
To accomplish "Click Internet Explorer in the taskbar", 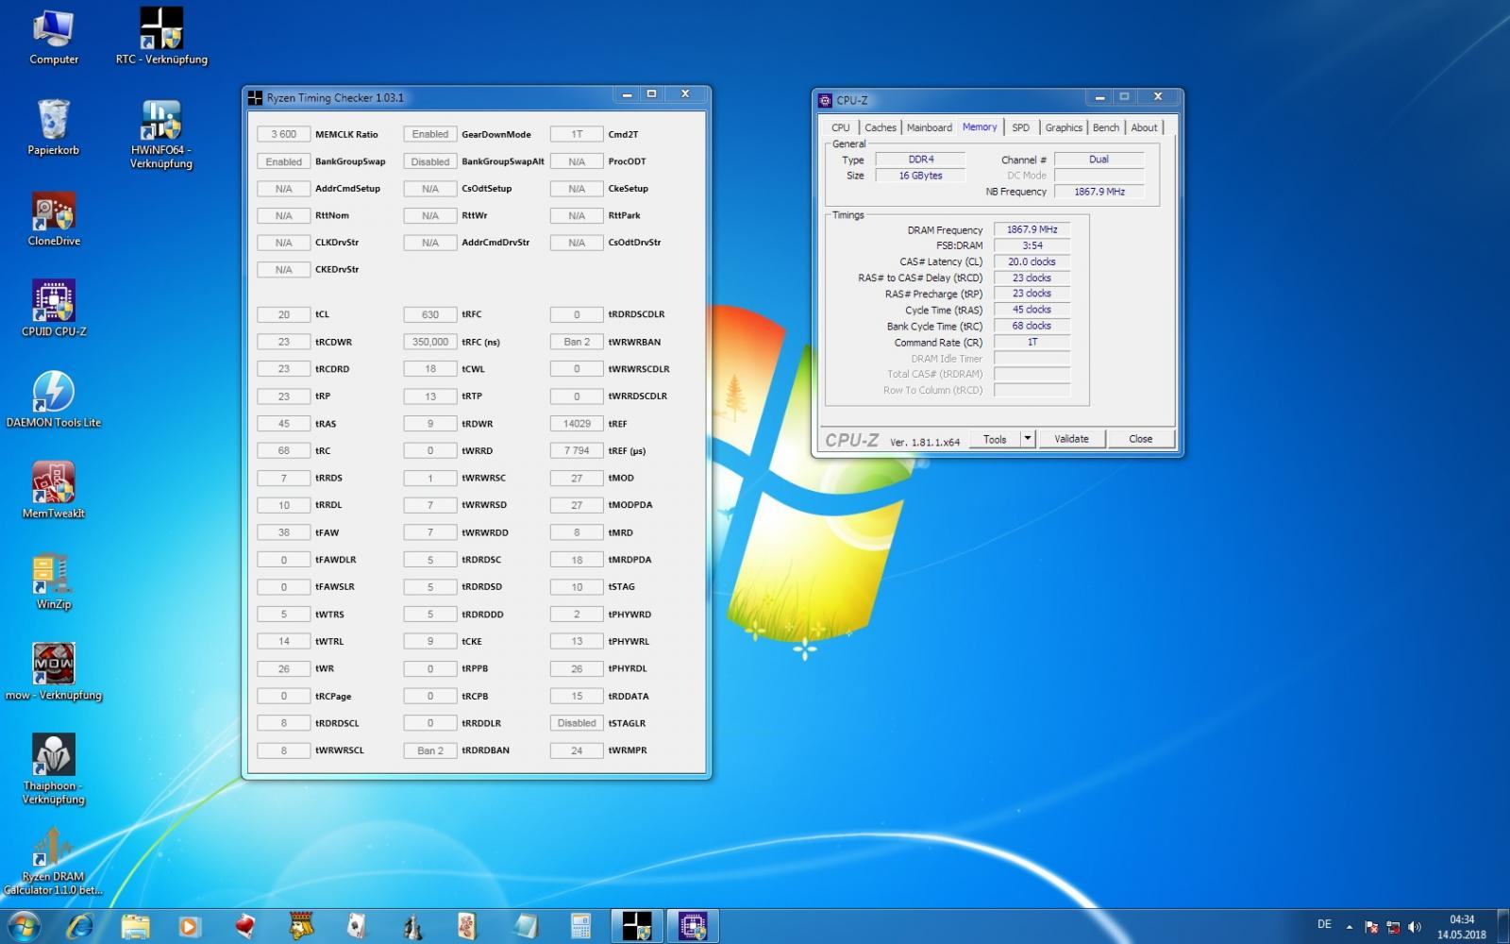I will tap(80, 926).
